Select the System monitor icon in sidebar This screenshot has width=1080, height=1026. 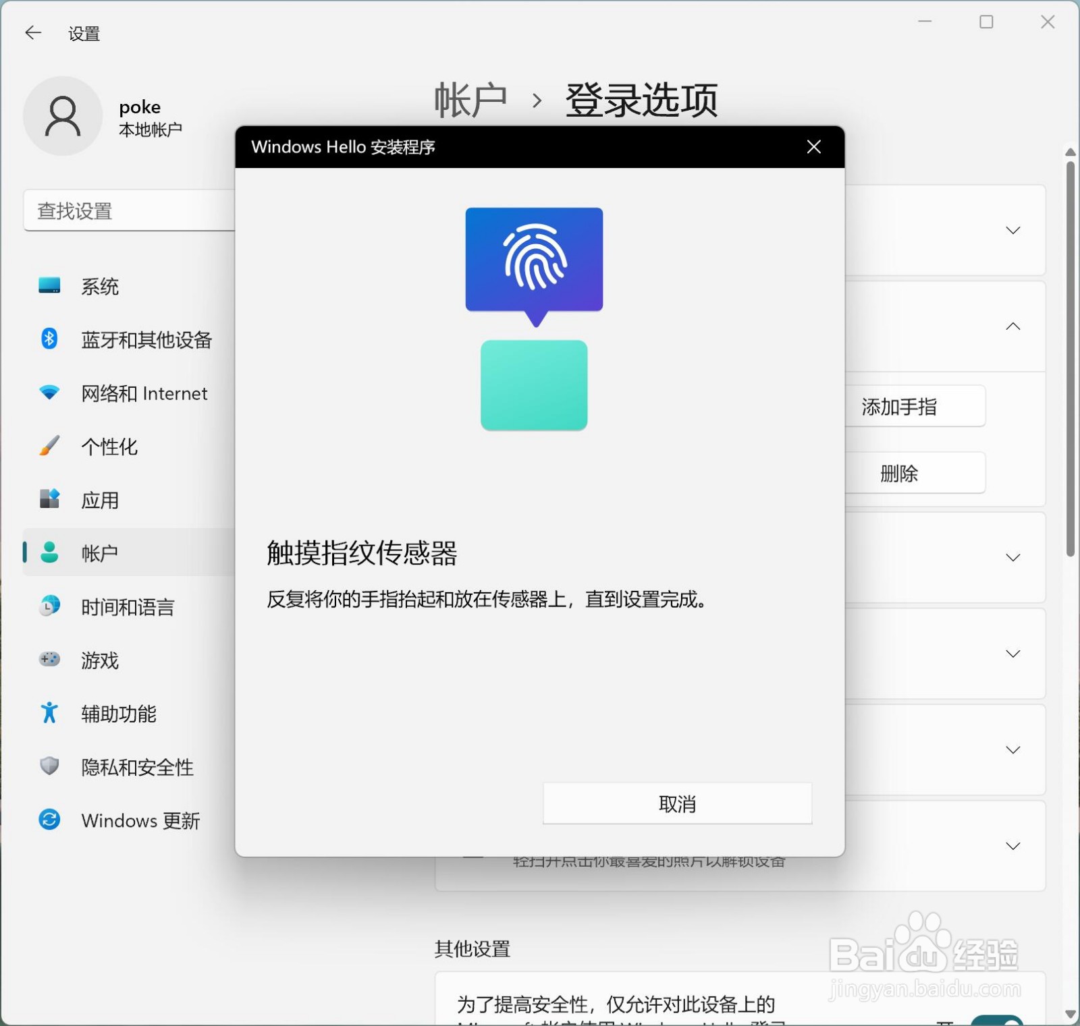[x=49, y=286]
